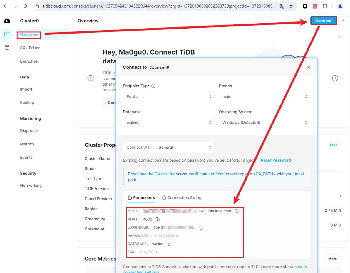
Task: Open SQL Editor in the sidebar
Action: click(30, 48)
